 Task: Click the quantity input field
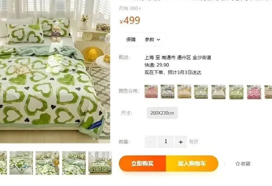click(166, 142)
